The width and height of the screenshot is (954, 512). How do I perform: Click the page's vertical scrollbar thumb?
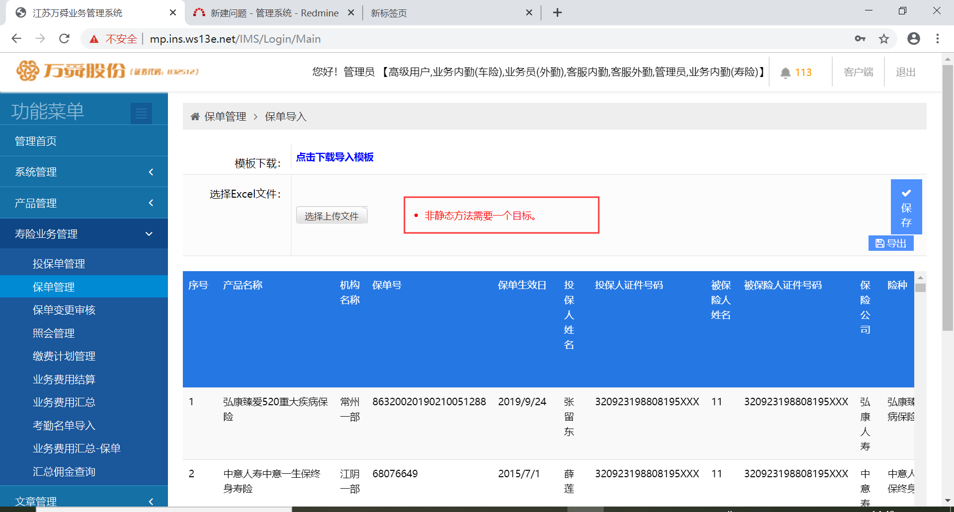(x=947, y=199)
